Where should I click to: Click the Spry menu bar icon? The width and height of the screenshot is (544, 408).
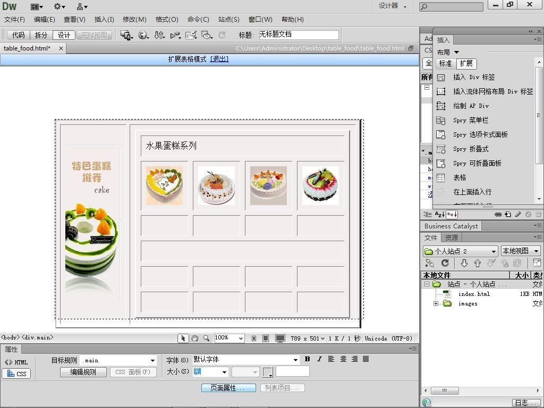[x=440, y=121]
